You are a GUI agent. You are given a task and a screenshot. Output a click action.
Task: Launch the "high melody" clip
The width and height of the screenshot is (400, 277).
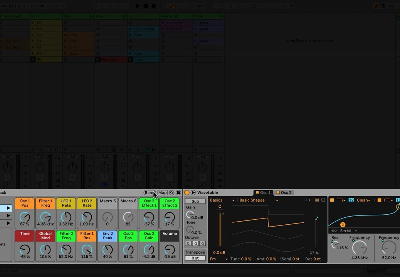[x=130, y=29]
